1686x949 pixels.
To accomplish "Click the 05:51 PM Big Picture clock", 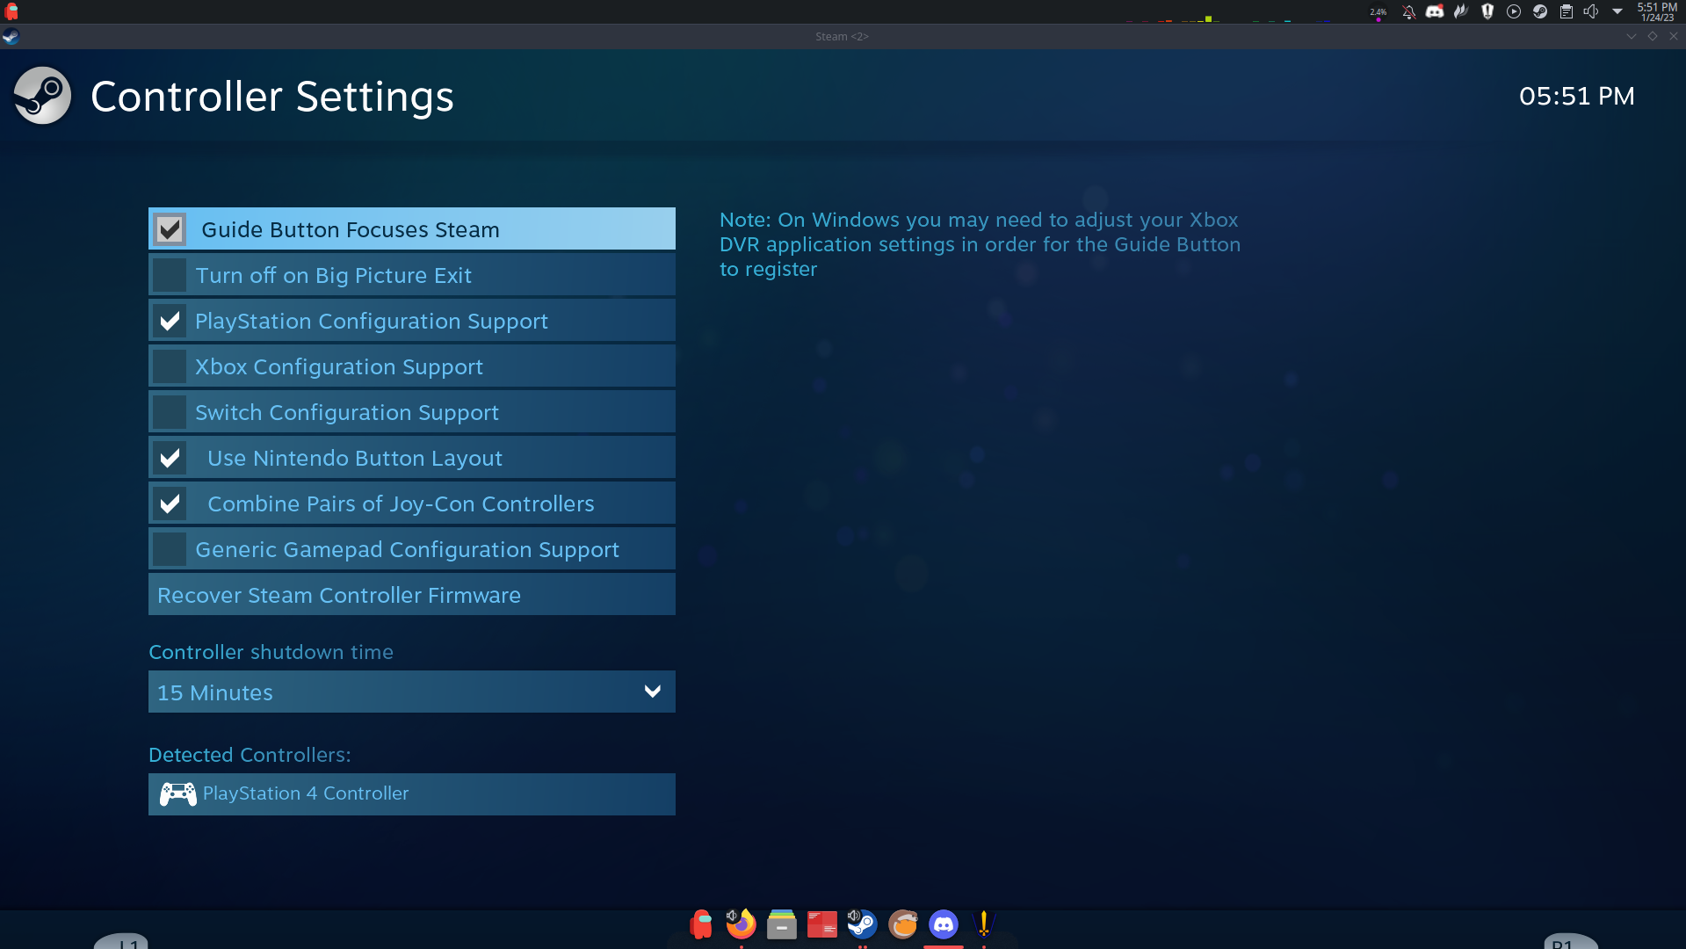I will tap(1577, 96).
